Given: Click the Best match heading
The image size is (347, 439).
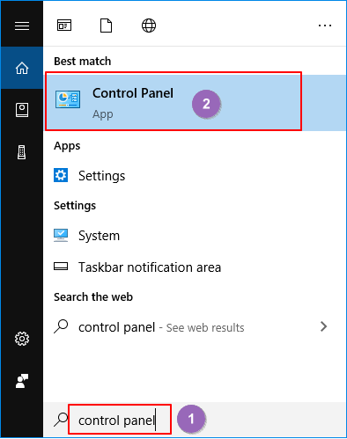Looking at the screenshot, I should click(83, 62).
